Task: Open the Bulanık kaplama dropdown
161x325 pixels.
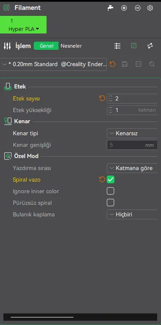Action: click(132, 215)
